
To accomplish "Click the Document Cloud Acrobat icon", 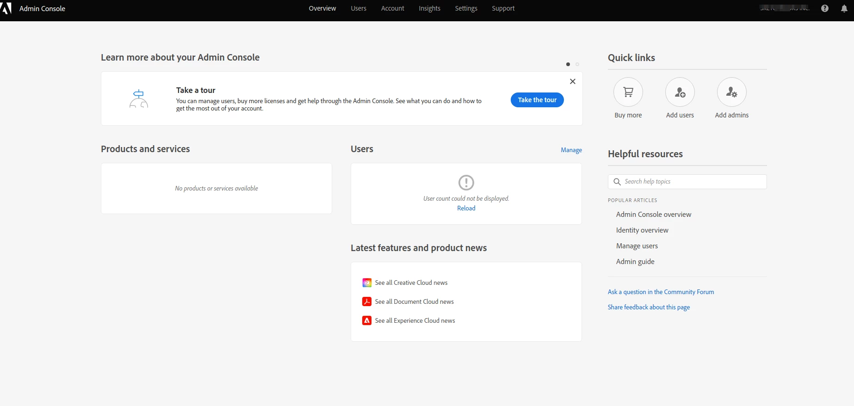I will pos(367,301).
